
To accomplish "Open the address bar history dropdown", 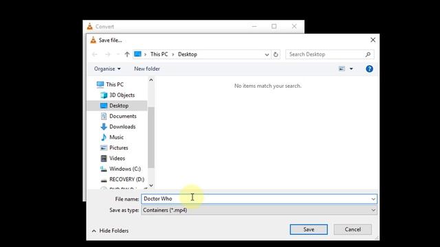I will (x=267, y=55).
